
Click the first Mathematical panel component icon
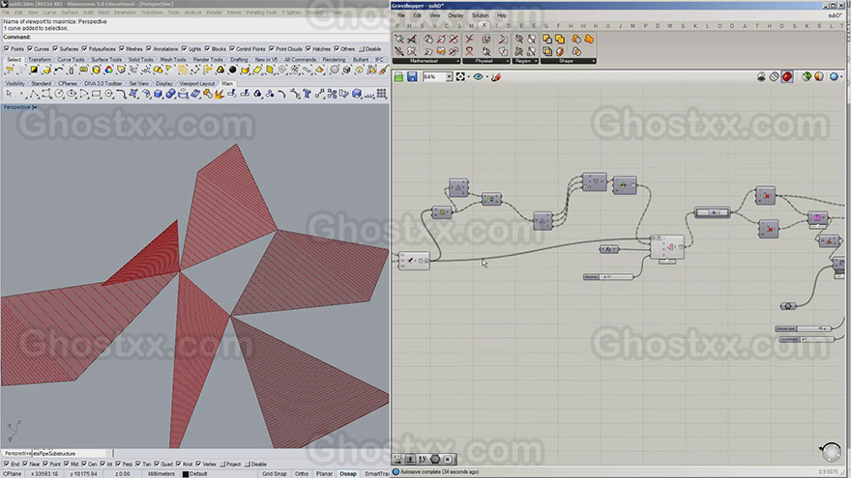(398, 39)
